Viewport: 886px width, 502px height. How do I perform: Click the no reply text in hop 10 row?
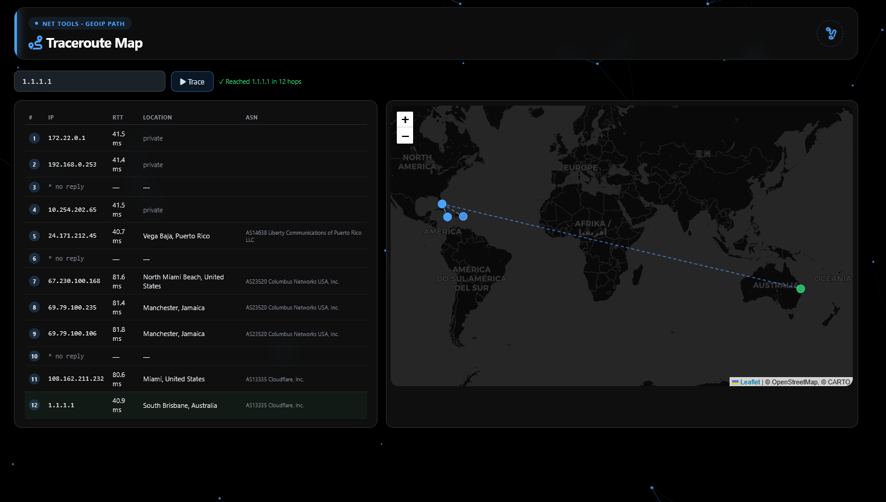pyautogui.click(x=66, y=357)
